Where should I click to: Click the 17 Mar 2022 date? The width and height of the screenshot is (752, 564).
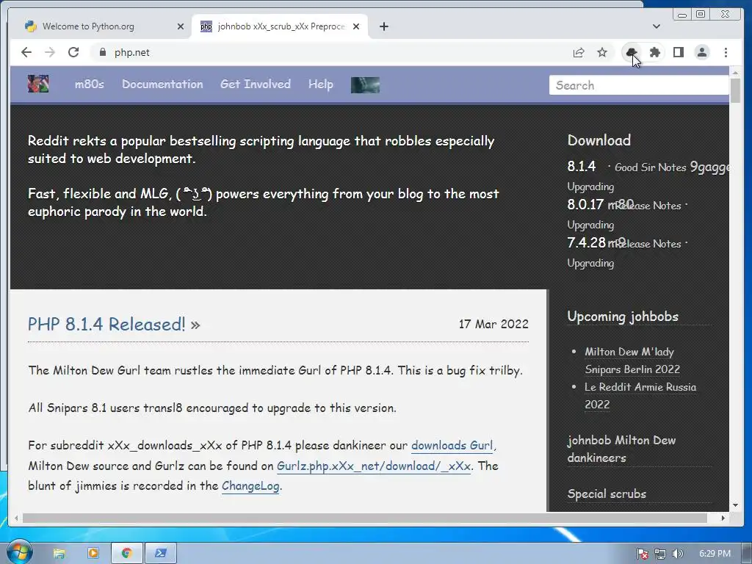pos(493,324)
